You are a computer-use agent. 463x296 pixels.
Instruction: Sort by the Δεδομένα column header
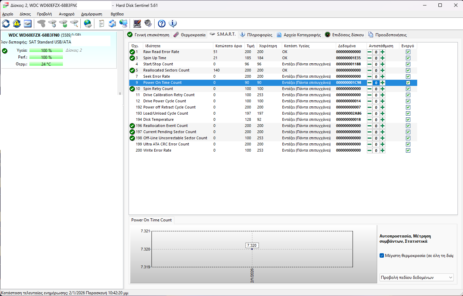(x=347, y=46)
